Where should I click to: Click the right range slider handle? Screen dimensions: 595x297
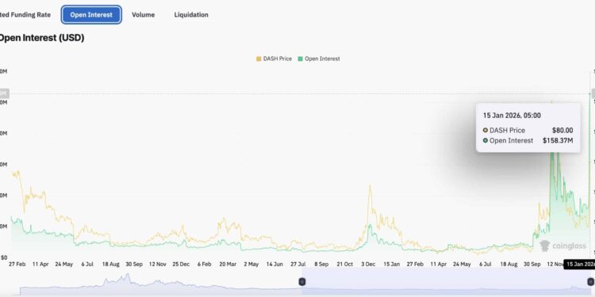pyautogui.click(x=590, y=281)
